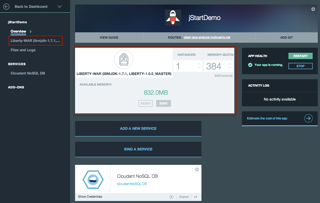Stop the app with STOP button
This screenshot has height=203, width=320.
[x=301, y=66]
